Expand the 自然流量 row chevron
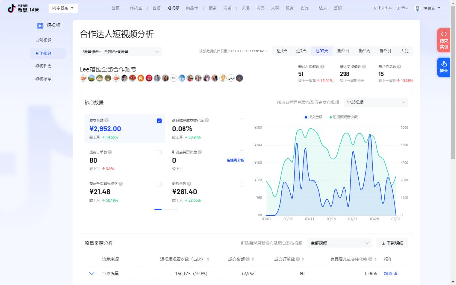Screen dimensions: 456x285 coord(92,274)
